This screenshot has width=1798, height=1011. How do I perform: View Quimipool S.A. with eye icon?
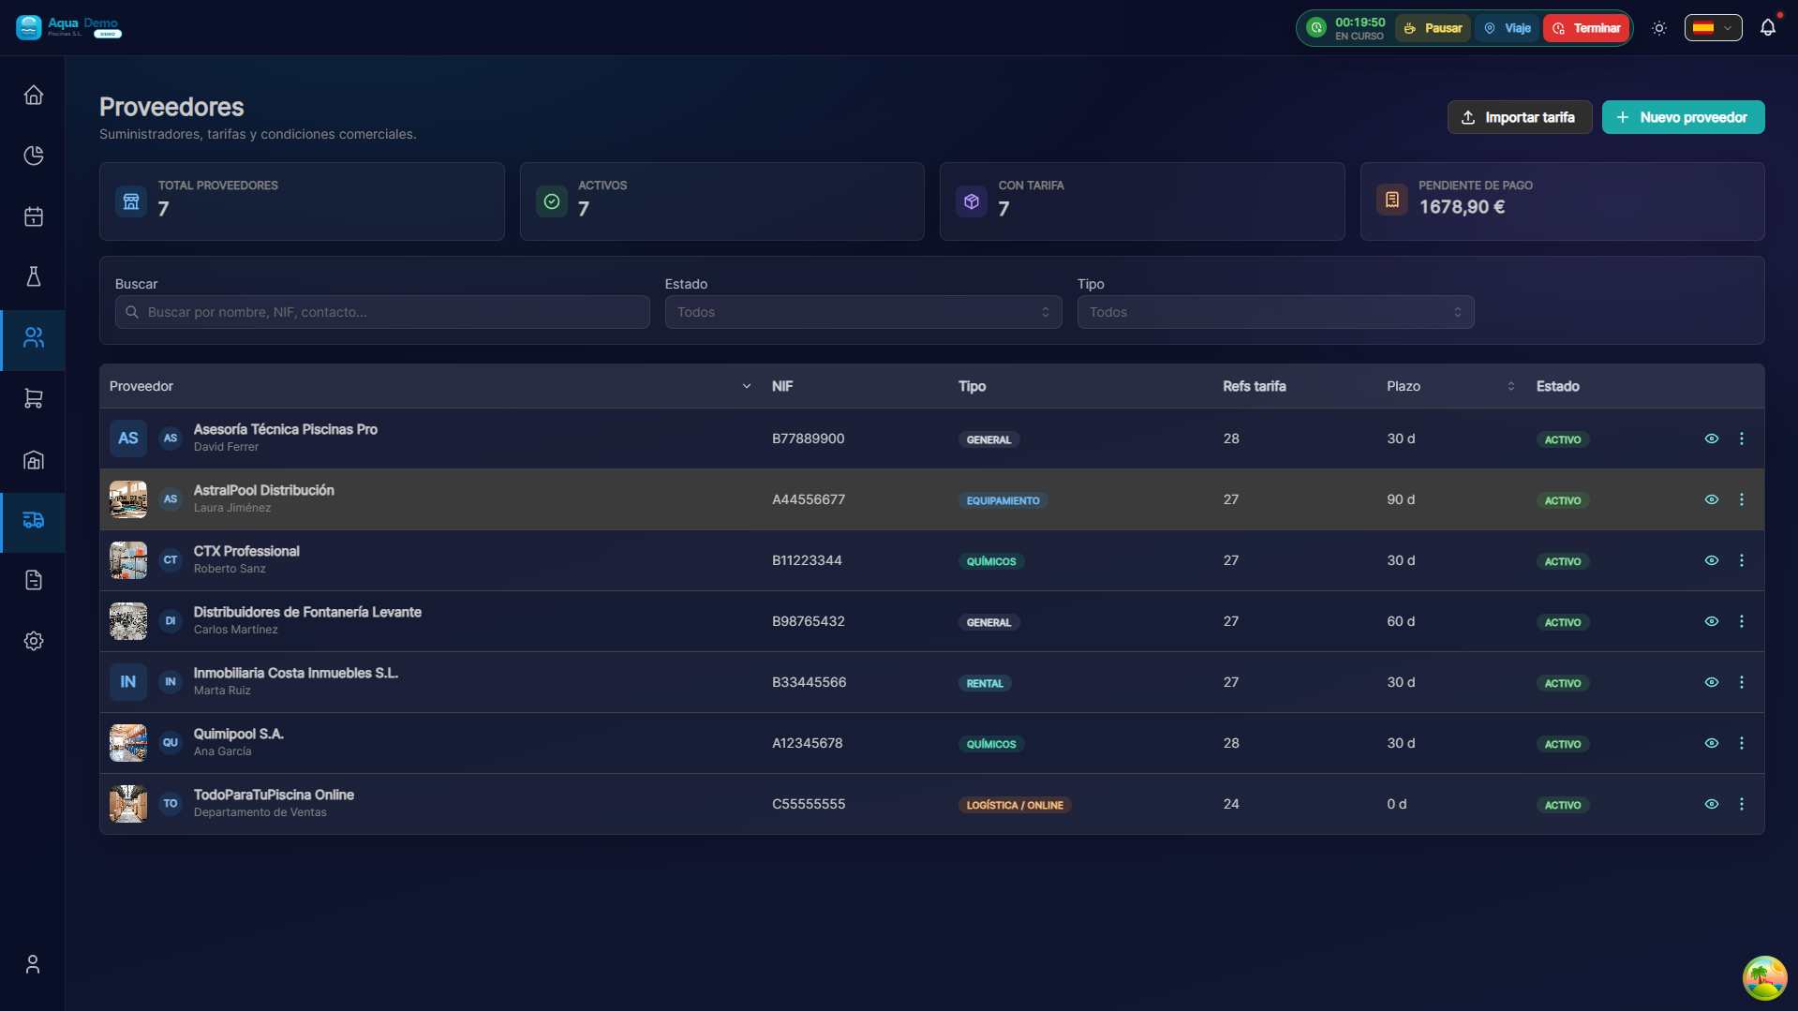point(1711,743)
